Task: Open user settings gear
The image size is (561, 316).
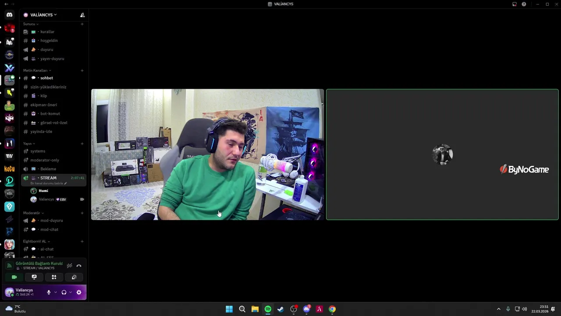Action: pos(79,292)
